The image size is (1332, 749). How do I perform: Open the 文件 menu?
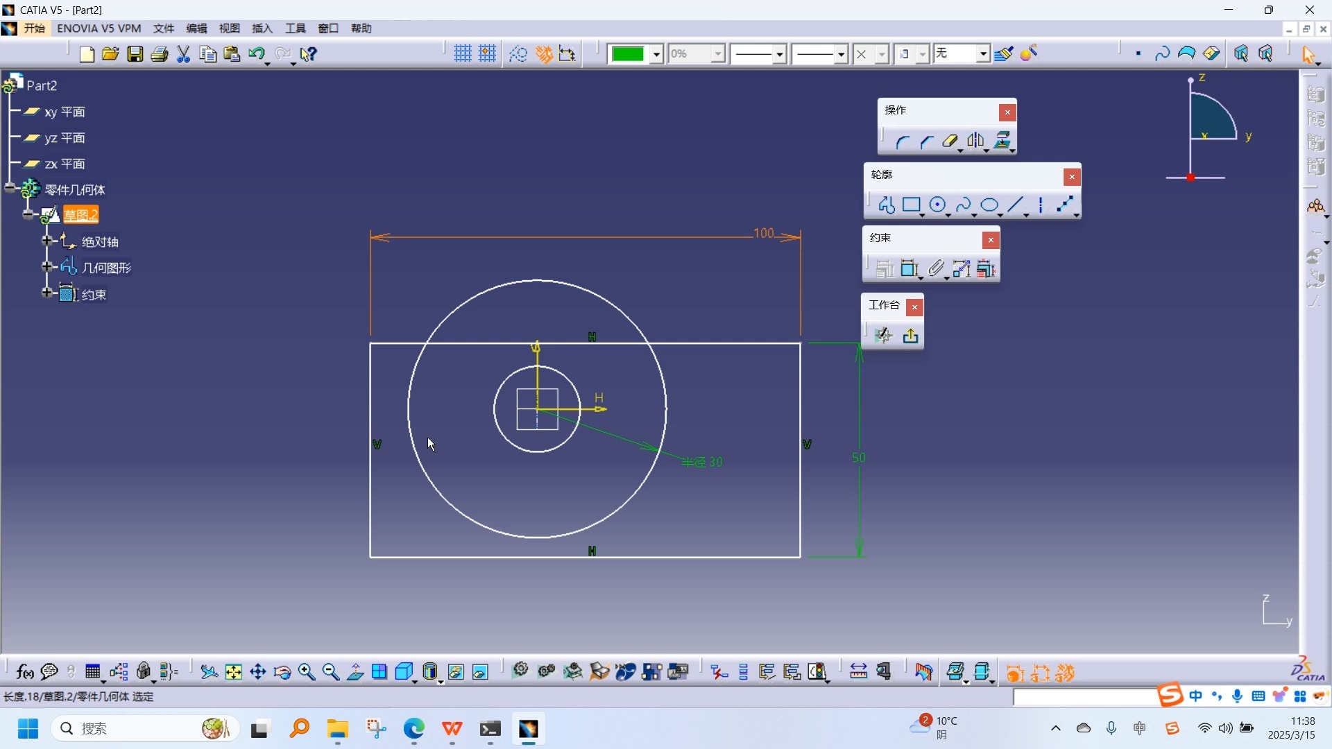[164, 28]
